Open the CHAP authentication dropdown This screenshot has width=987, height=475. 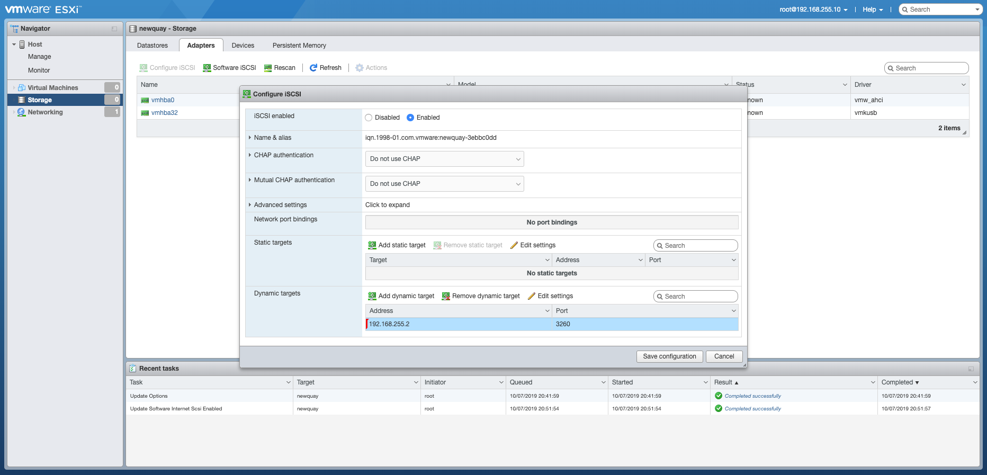(445, 159)
